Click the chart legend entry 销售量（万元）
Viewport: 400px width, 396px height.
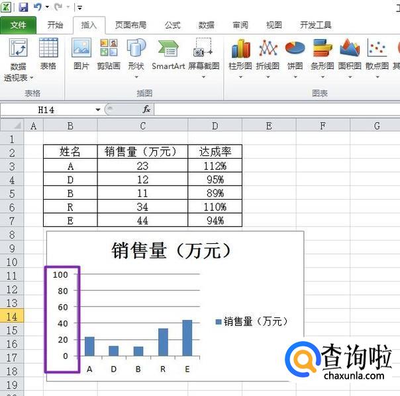click(x=252, y=322)
